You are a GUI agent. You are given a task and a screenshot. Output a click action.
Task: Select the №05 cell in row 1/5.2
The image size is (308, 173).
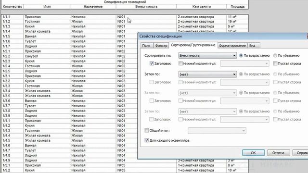tap(146, 170)
